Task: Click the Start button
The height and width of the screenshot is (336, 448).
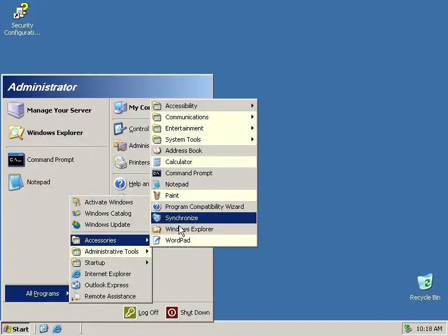Action: click(x=16, y=329)
